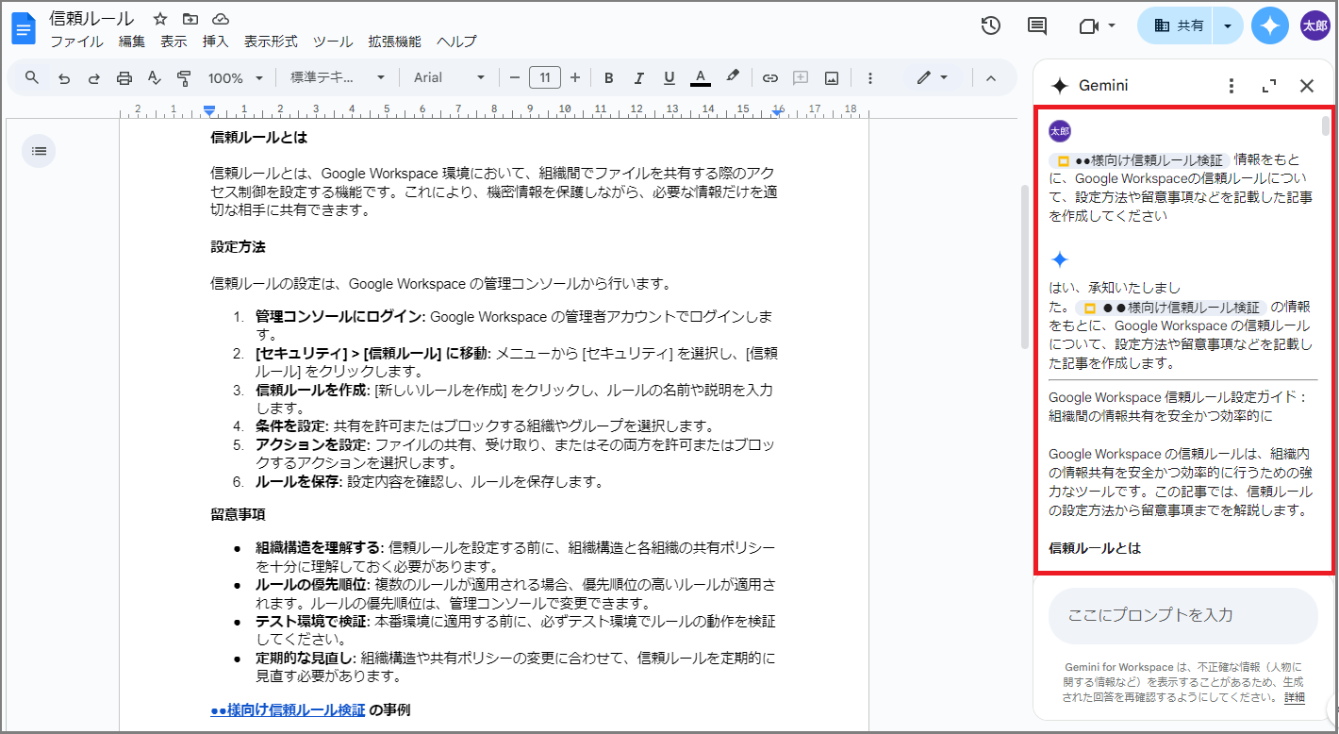Open the 拡張機能 menu
The image size is (1339, 734).
click(395, 42)
